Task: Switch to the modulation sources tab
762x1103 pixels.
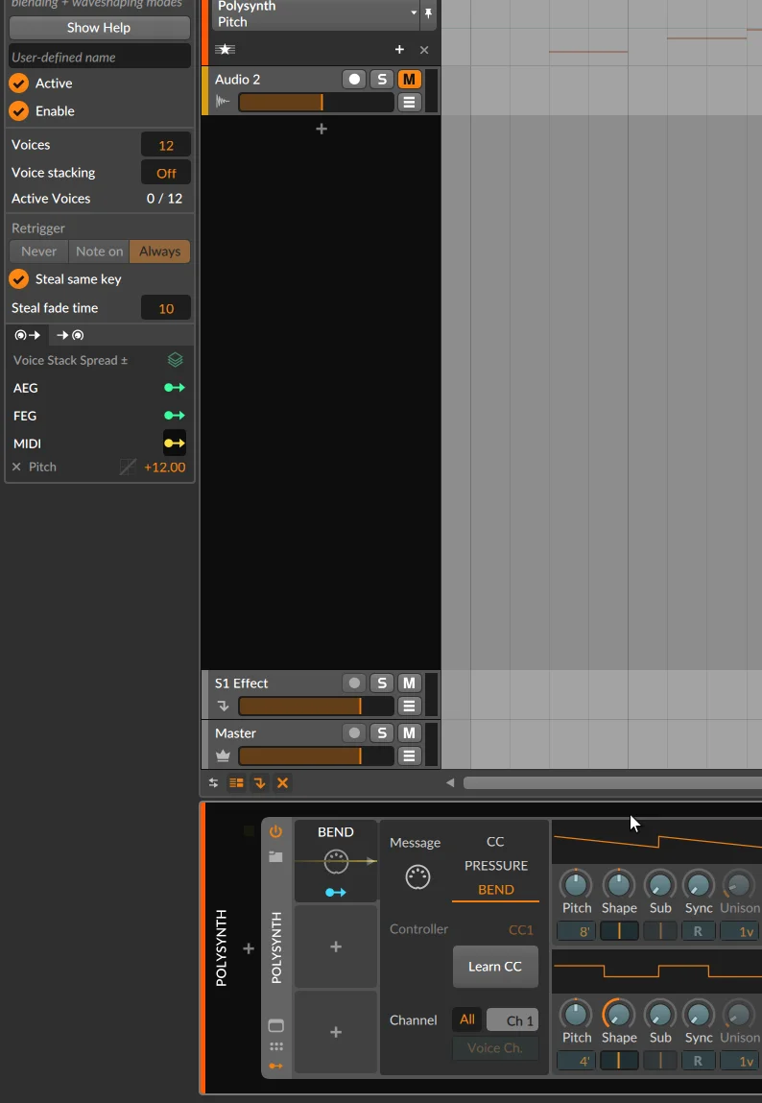Action: [x=28, y=335]
